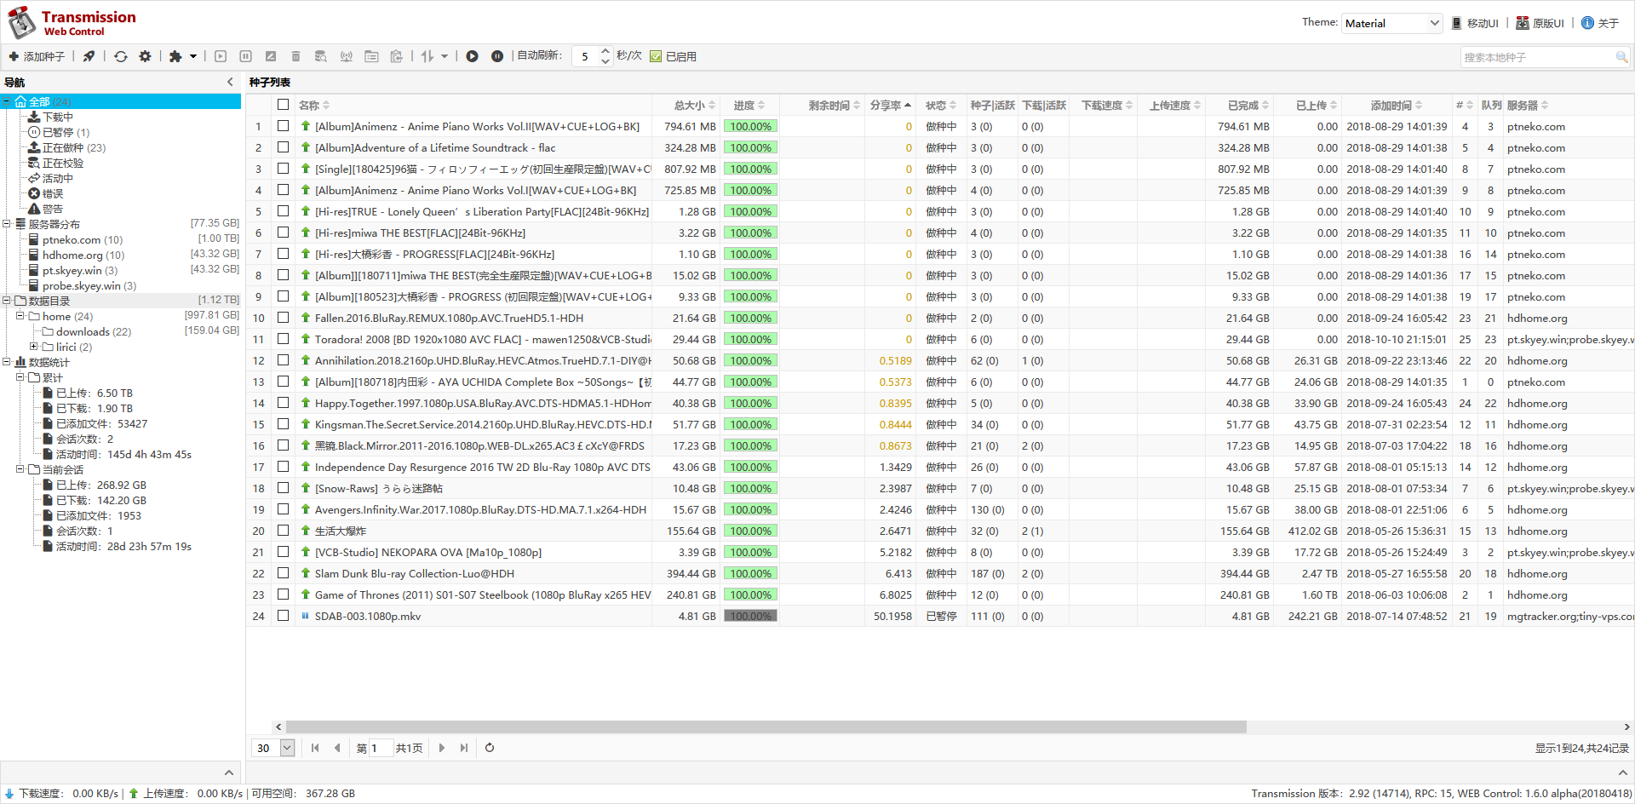Screen dimensions: 1635x804
Task: Tick the select-all checkbox in the table header
Action: coord(283,105)
